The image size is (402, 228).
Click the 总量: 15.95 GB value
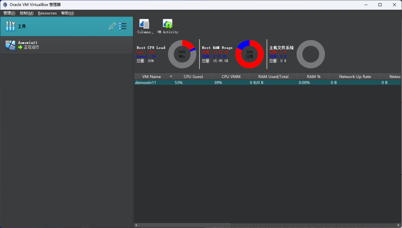215,61
